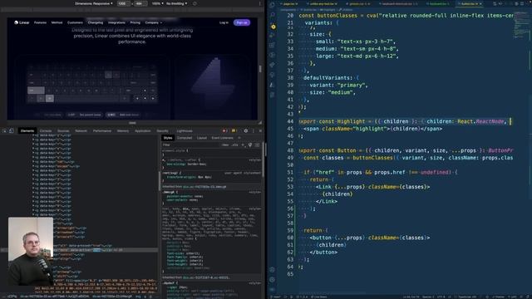Viewport: 532px width, 299px height.
Task: Open the Event Listeners pane
Action: coord(222,138)
